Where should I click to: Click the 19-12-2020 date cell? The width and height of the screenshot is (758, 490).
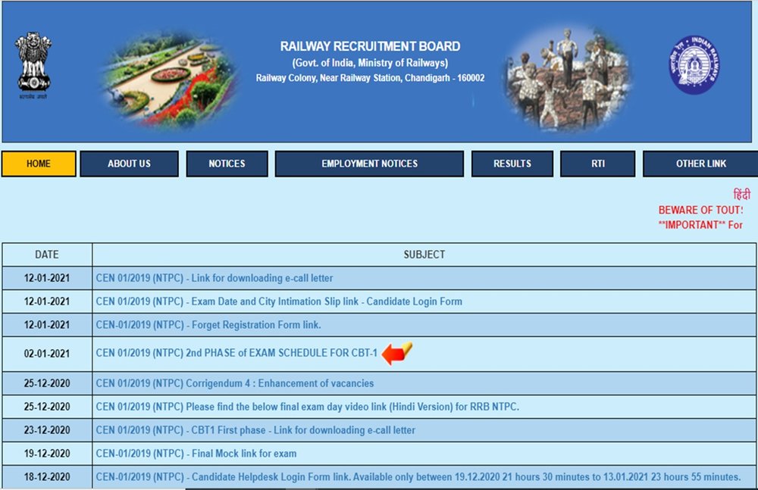click(x=47, y=454)
